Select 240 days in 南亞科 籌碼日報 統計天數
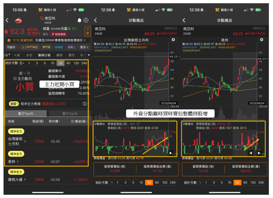273x198 pixels. pyautogui.click(x=84, y=63)
